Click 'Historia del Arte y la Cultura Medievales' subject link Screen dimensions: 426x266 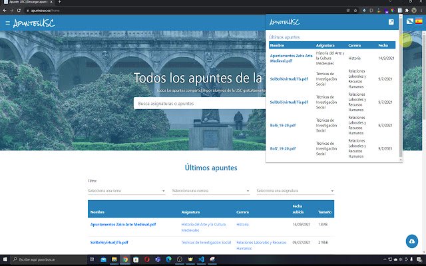point(204,227)
